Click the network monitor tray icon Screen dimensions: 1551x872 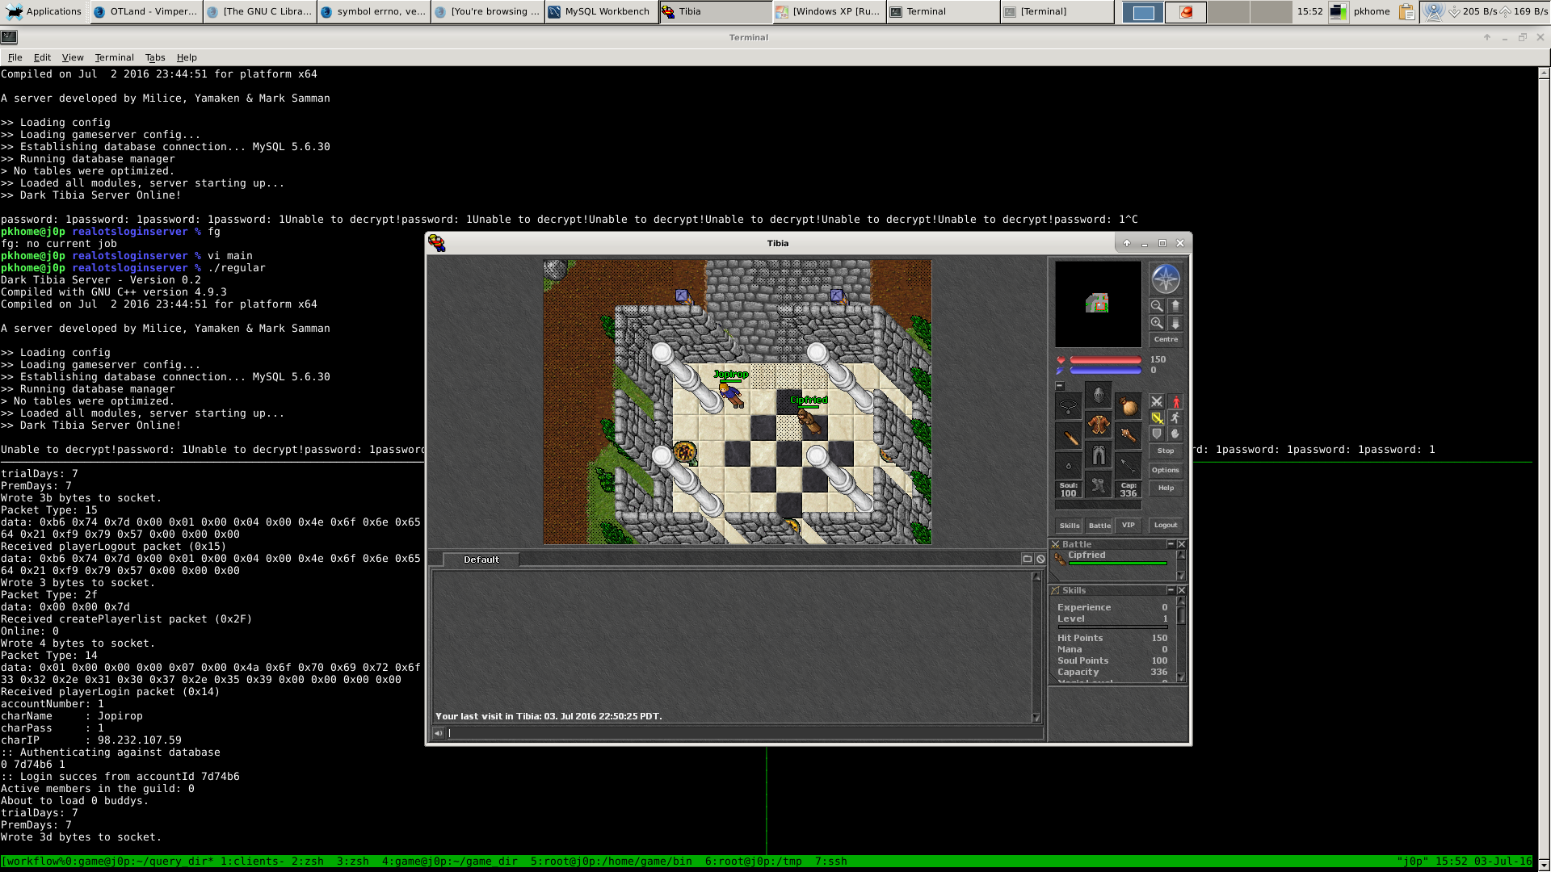point(1433,11)
